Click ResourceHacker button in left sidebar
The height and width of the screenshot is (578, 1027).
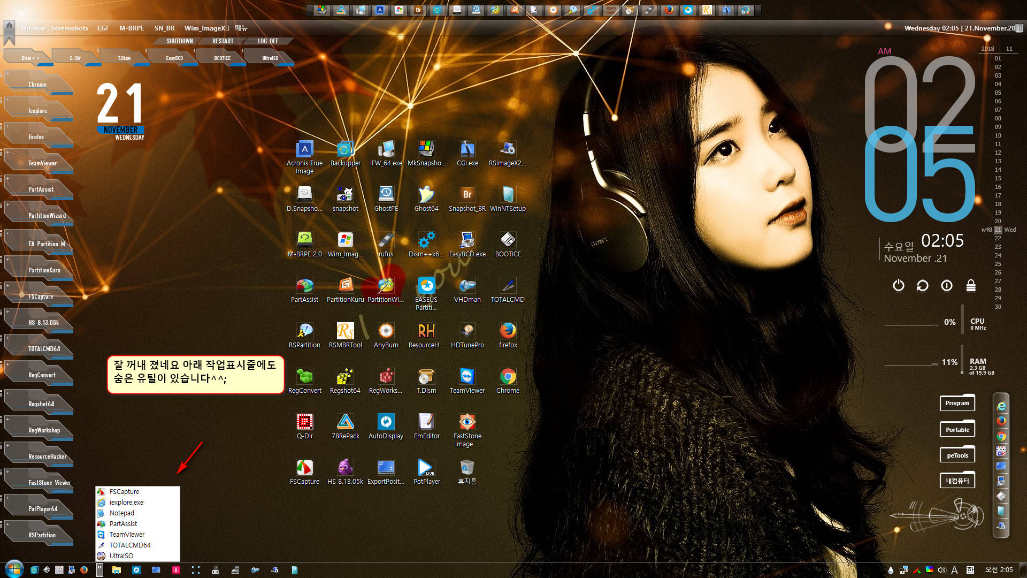point(40,456)
